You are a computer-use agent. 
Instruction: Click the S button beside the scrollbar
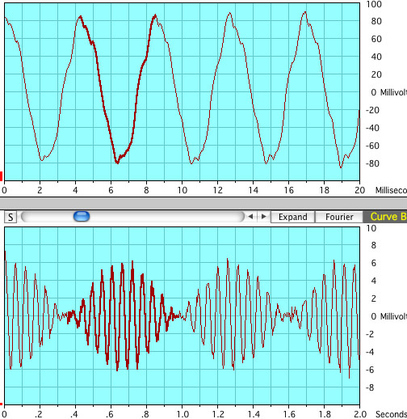click(10, 217)
